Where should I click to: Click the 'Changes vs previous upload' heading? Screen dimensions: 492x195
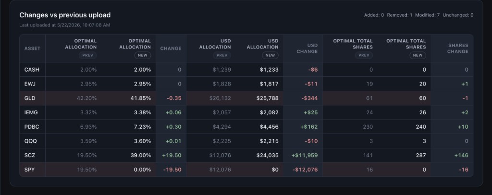tap(65, 15)
